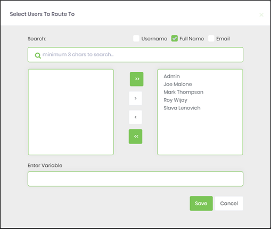Click the green magnifier search icon
The width and height of the screenshot is (271, 229).
coord(38,55)
